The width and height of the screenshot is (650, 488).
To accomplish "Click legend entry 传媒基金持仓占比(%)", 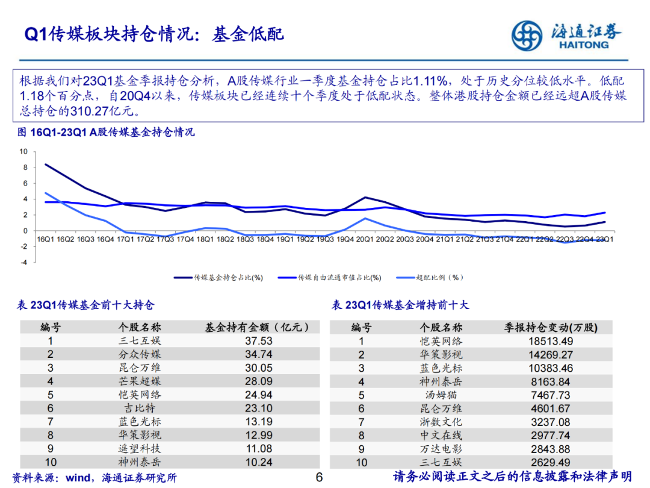I will pos(218,278).
